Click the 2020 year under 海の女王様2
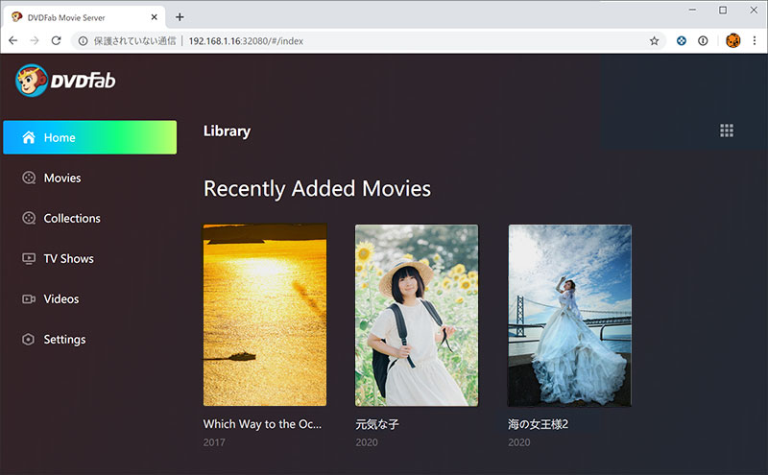Viewport: 768px width, 475px height. [x=519, y=442]
